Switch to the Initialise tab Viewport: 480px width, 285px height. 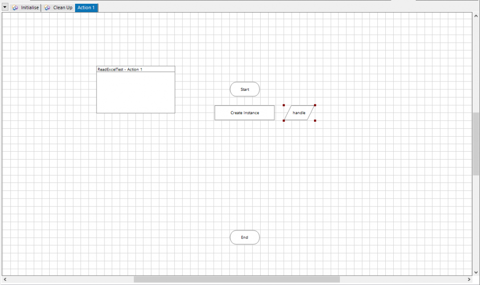[x=25, y=7]
